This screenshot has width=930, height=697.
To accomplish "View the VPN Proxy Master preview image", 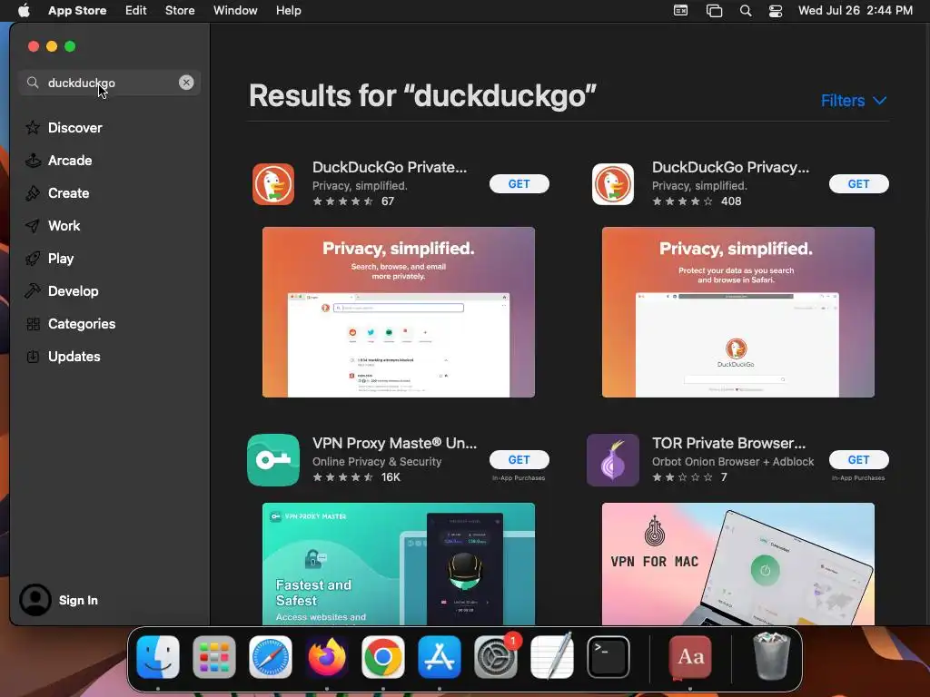I will 399,564.
